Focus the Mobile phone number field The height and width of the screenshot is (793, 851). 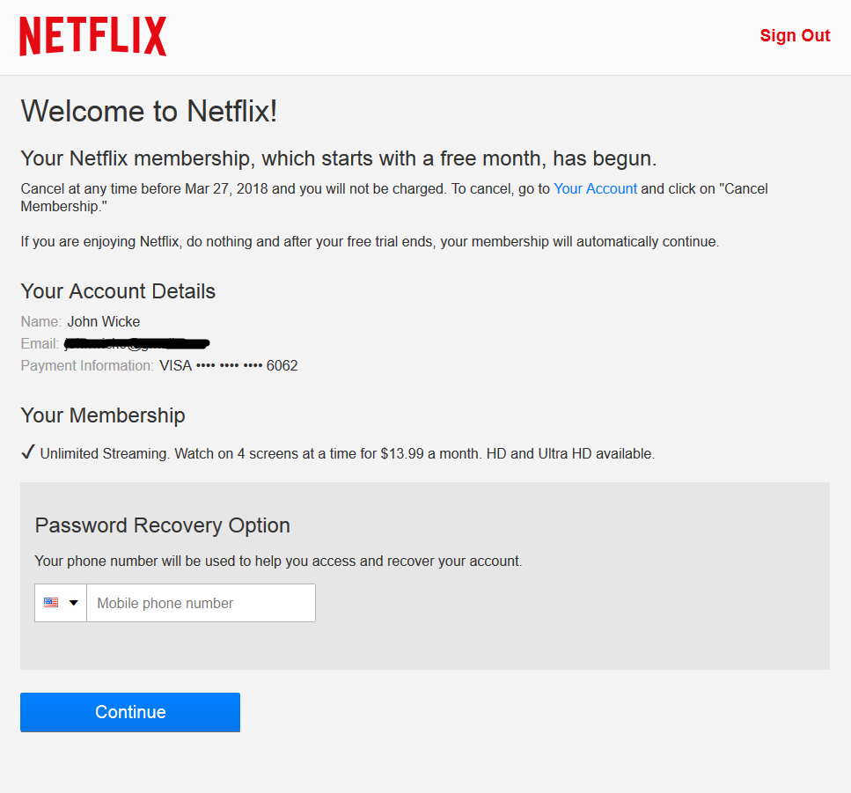(201, 603)
